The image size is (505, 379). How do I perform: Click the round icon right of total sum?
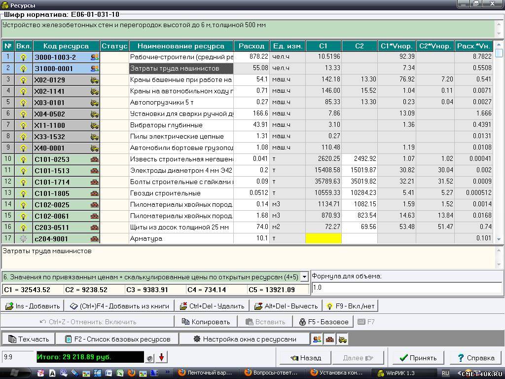click(150, 358)
